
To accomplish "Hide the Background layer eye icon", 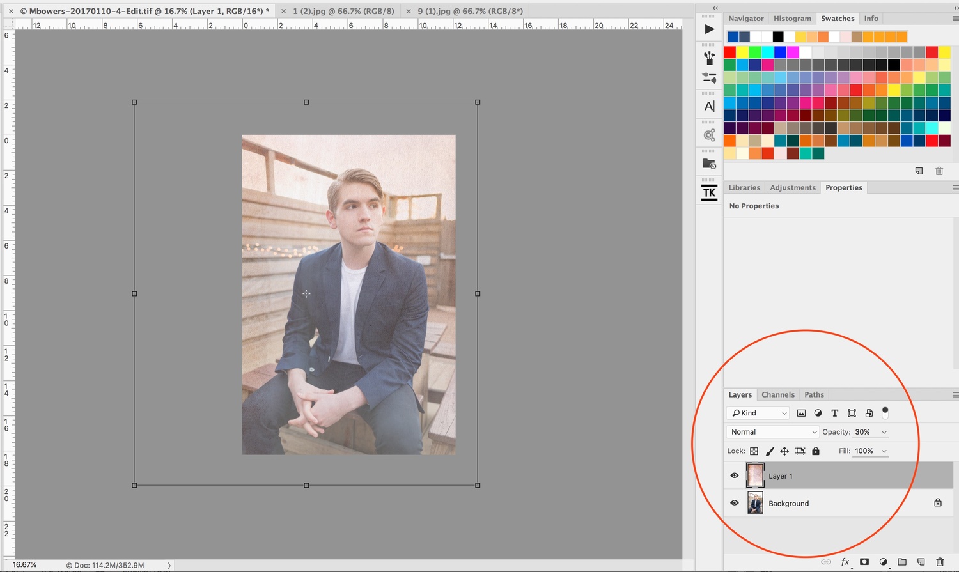I will coord(734,503).
